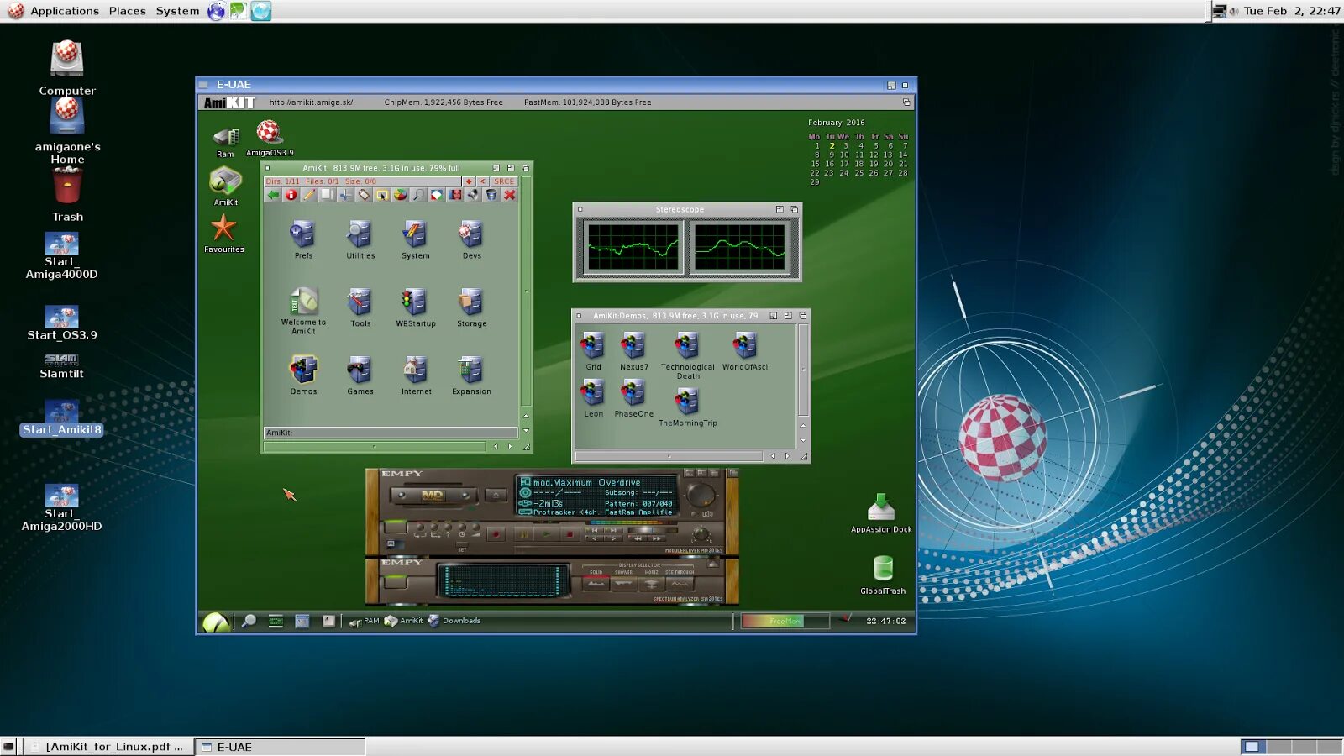Toggle the module player power button
The width and height of the screenshot is (1344, 756).
pos(396,527)
